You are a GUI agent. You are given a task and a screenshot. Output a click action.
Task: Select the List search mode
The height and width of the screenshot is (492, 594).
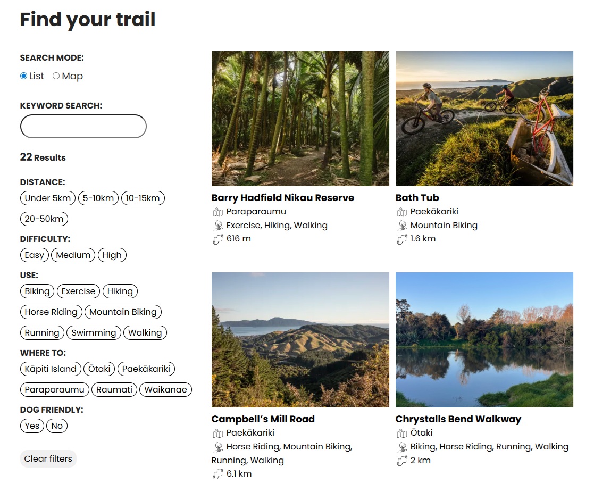(22, 76)
